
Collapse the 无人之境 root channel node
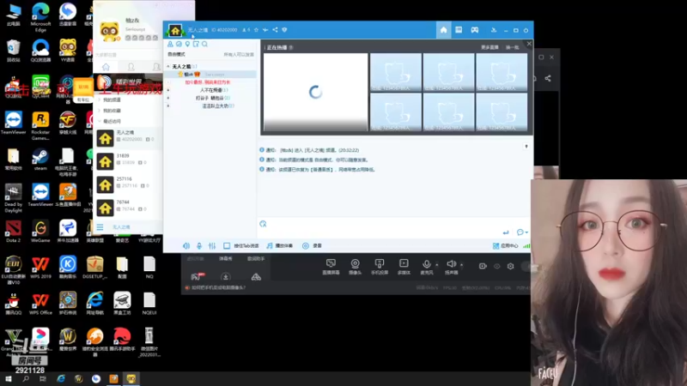pyautogui.click(x=168, y=67)
